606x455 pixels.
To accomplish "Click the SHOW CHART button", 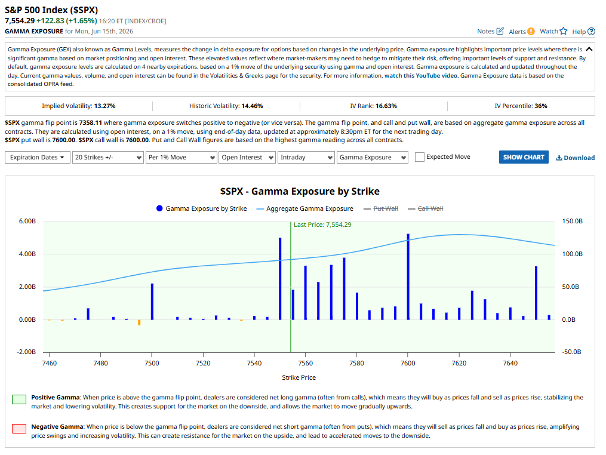I will tap(524, 157).
